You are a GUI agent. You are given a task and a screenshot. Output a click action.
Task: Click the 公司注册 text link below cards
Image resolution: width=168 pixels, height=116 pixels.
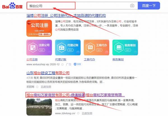(x=33, y=59)
